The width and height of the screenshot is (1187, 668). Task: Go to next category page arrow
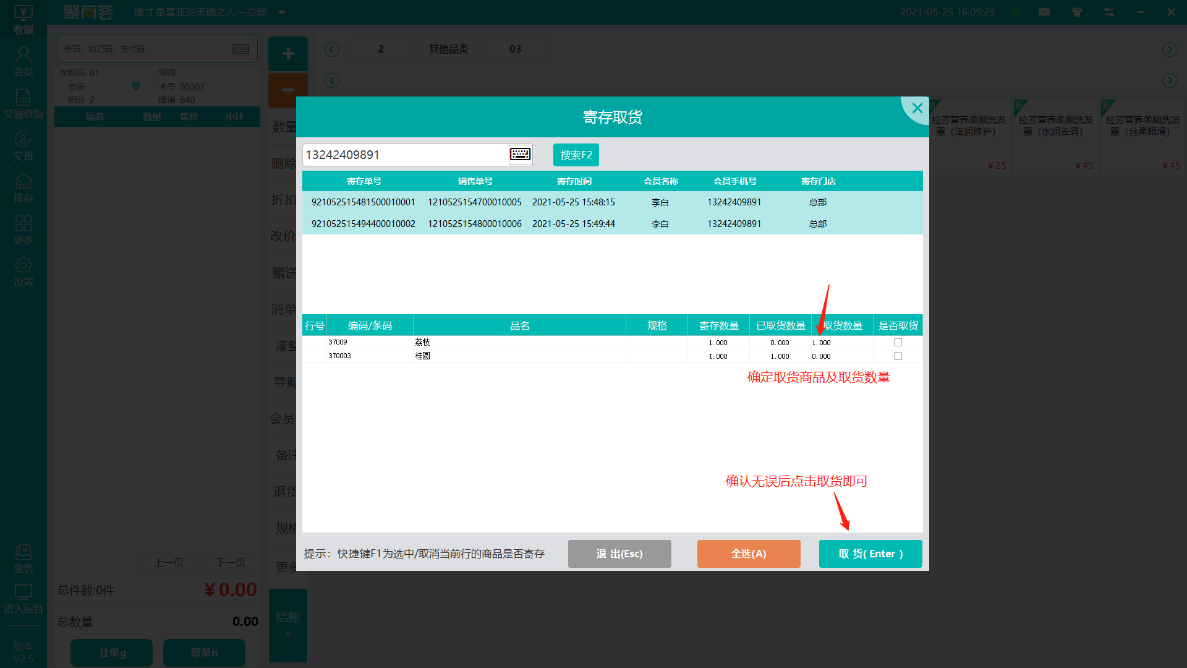[1169, 49]
